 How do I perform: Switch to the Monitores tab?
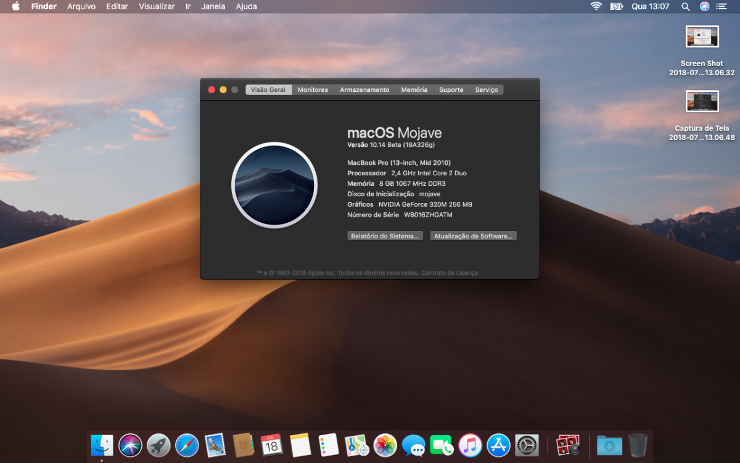pos(313,90)
